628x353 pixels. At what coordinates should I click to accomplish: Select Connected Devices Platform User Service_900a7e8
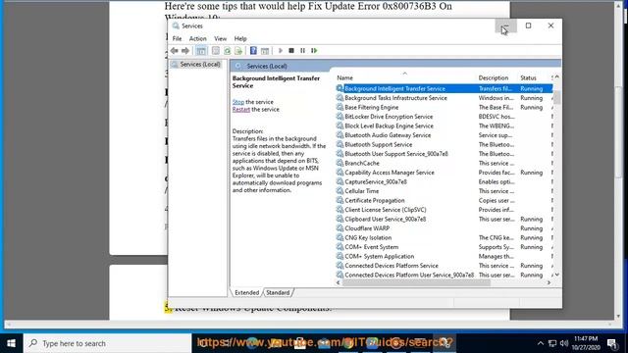[445, 275]
